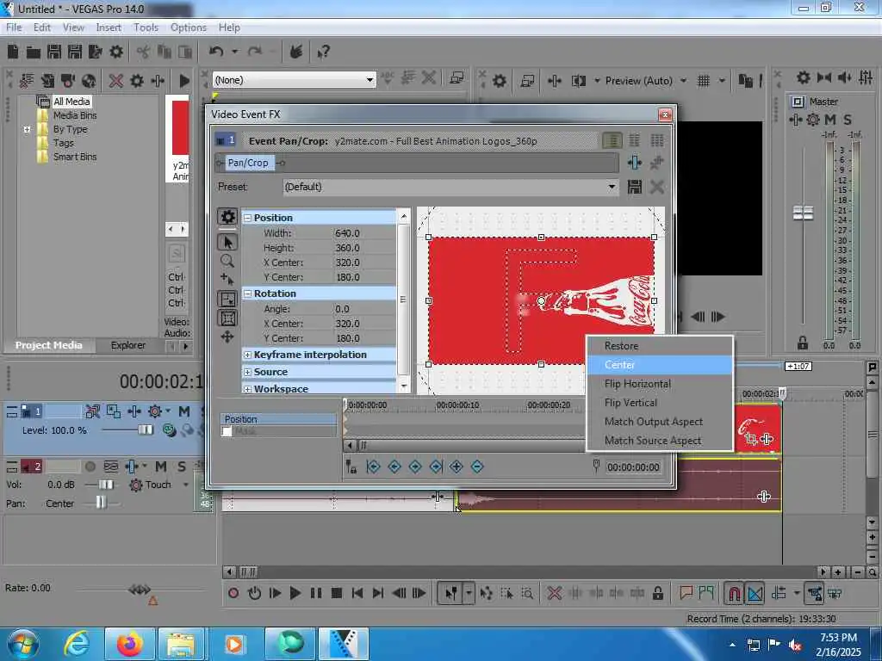Click Master volume fader handle
The image size is (882, 661).
coord(803,213)
